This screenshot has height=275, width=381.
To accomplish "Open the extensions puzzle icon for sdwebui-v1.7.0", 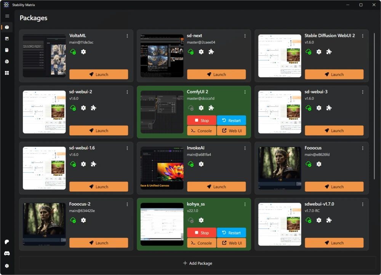I will (x=329, y=220).
